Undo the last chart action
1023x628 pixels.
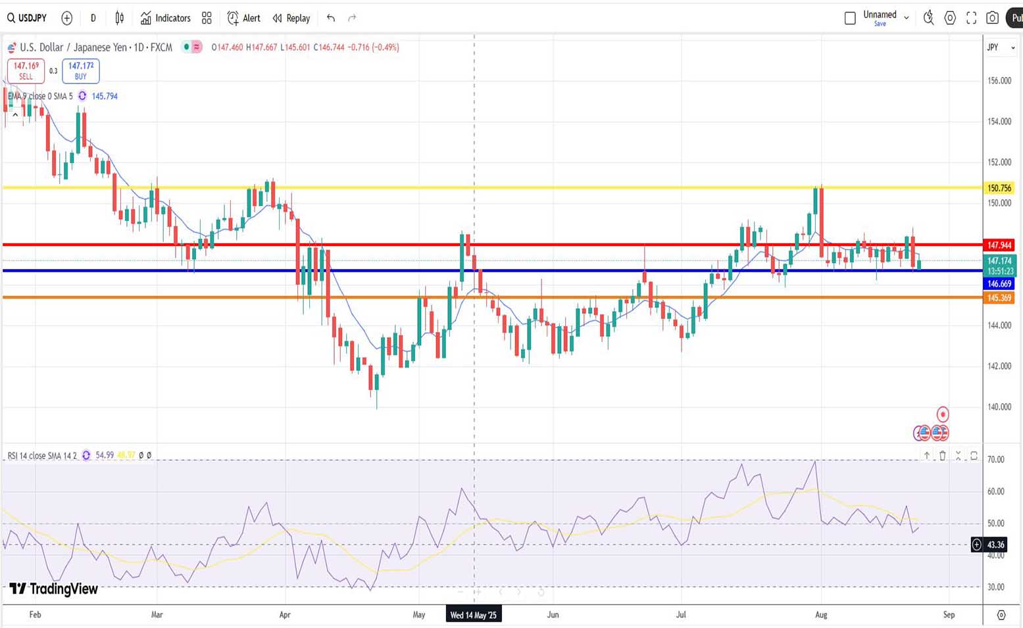[x=331, y=18]
